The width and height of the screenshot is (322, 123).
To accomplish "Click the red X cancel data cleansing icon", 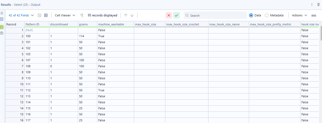I will pos(169,15).
